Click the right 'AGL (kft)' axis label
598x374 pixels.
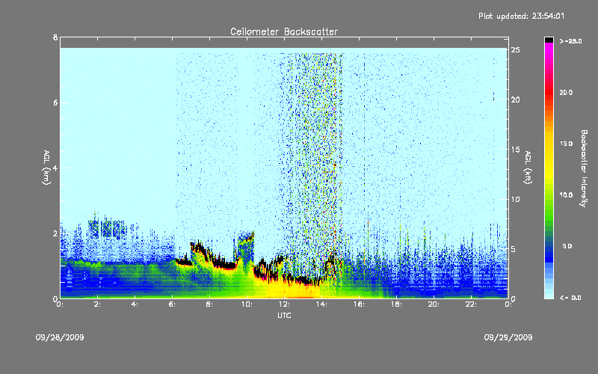pos(528,168)
